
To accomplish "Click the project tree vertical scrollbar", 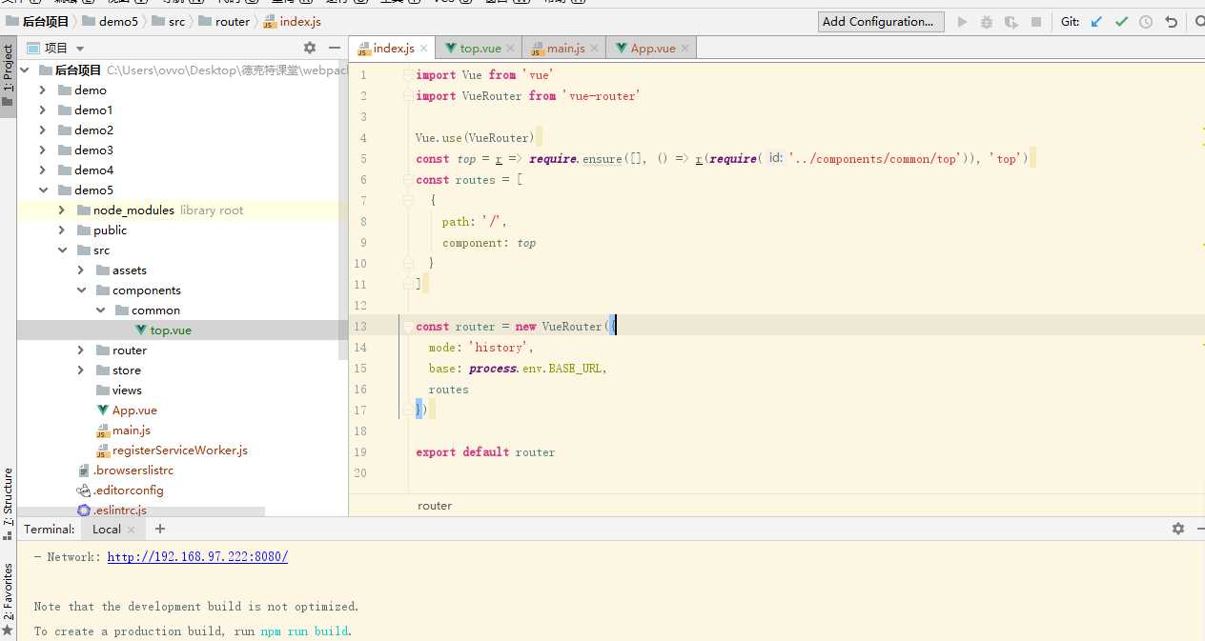I will tap(344, 212).
